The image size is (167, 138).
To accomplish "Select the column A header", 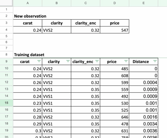I will [x=28, y=3].
